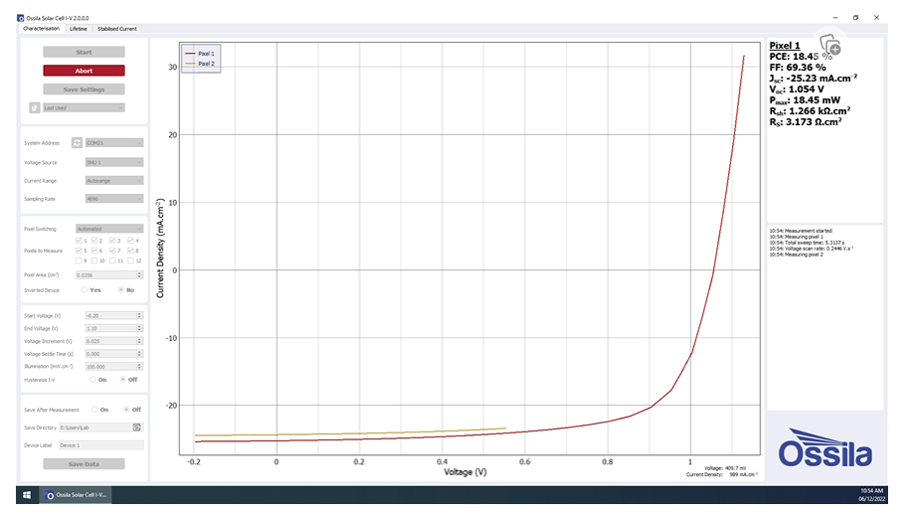Image resolution: width=909 pixels, height=513 pixels.
Task: Open the Pixel Switching Automated dropdown
Action: click(109, 229)
